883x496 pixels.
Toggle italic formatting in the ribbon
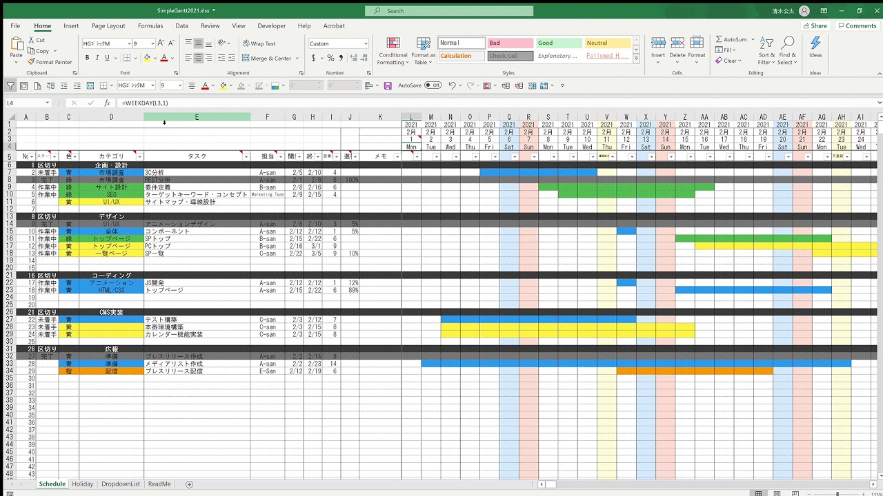[97, 58]
